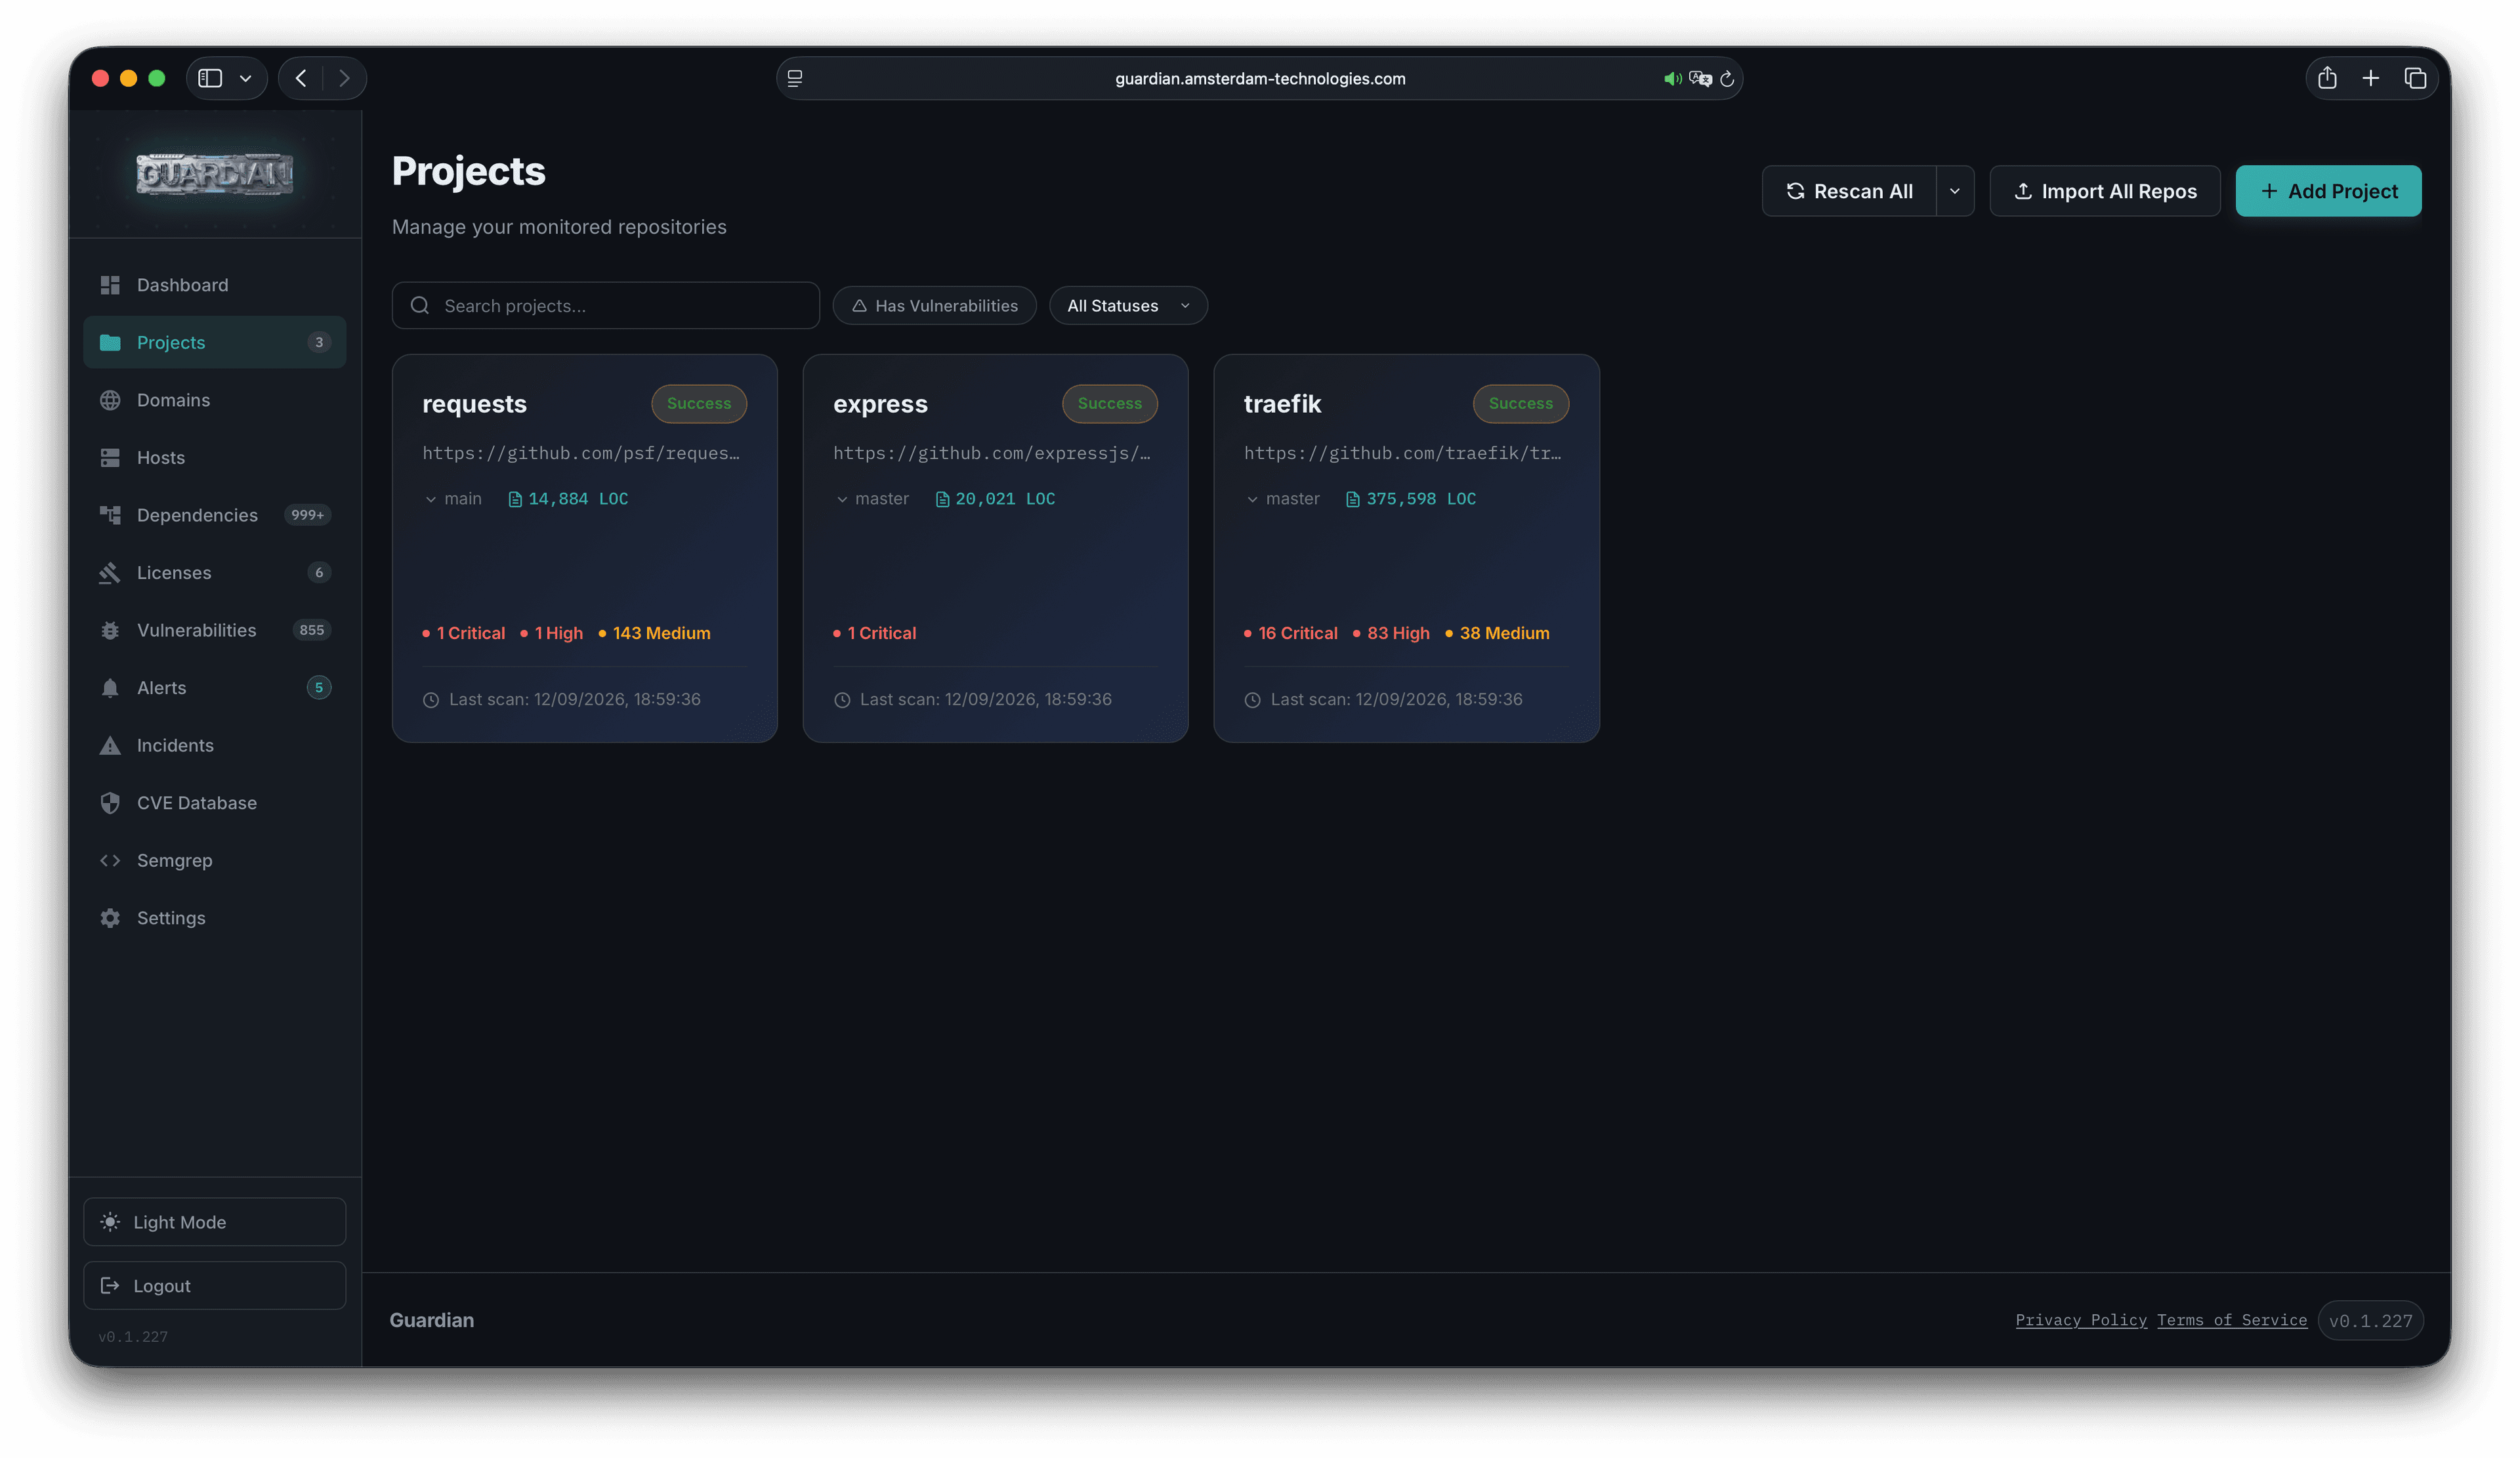Viewport: 2520px width, 1458px height.
Task: Navigate to the Licenses page
Action: coord(214,572)
